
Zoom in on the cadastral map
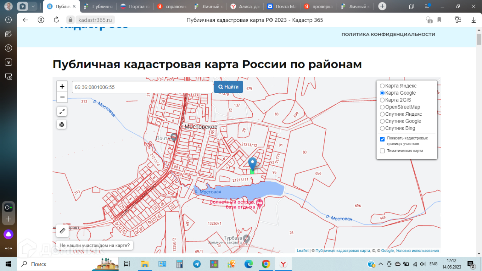point(62,86)
